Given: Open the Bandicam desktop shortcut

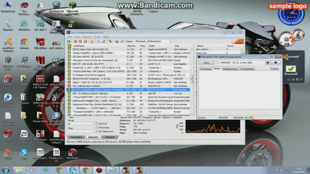Looking at the screenshot, I should pos(73,154).
